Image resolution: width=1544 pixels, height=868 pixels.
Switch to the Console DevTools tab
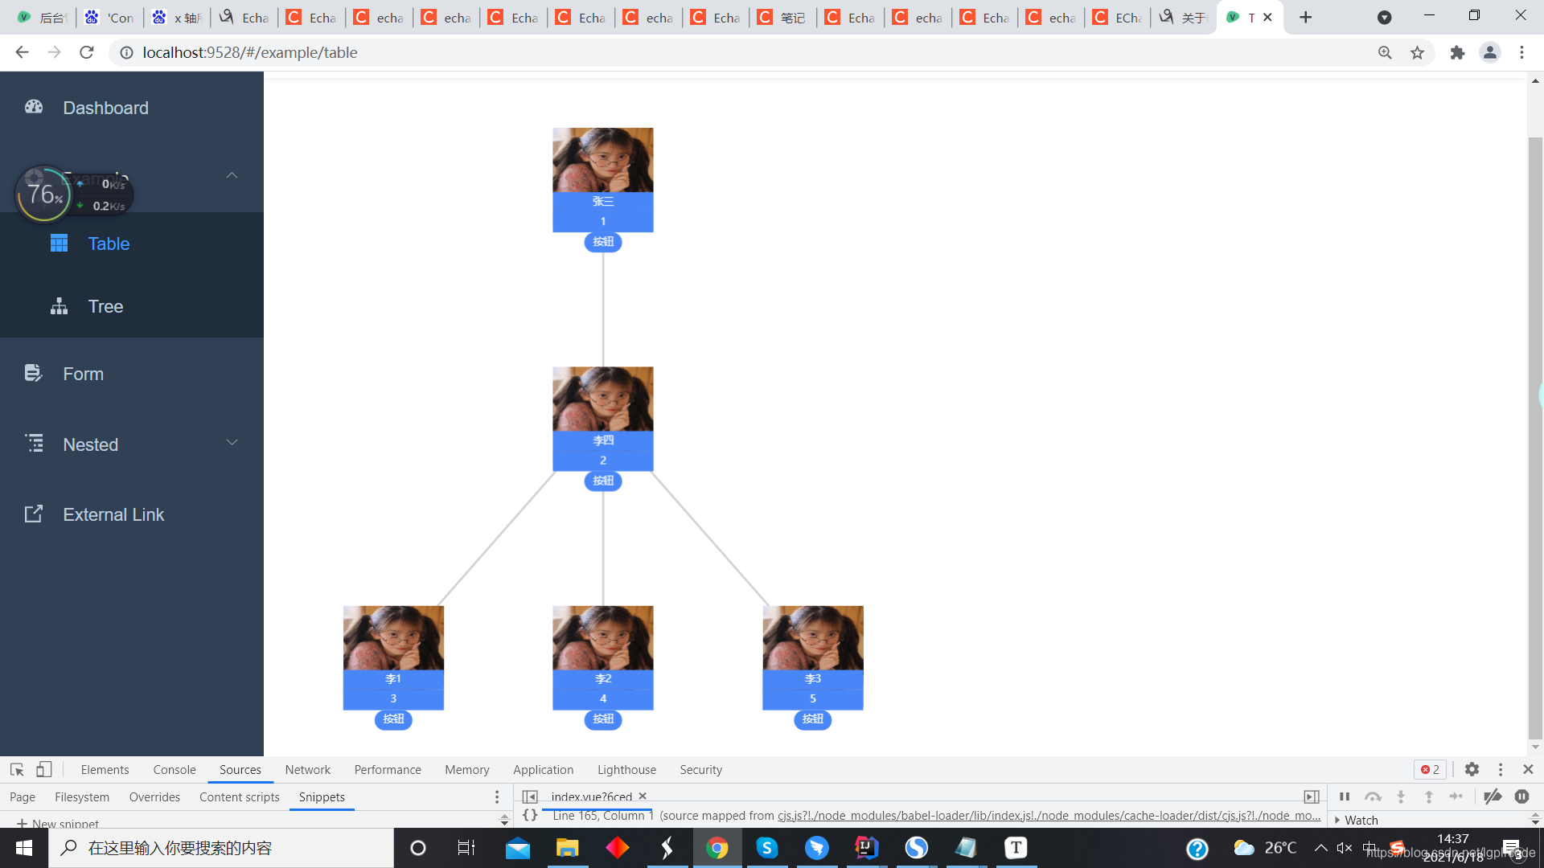[x=175, y=769]
